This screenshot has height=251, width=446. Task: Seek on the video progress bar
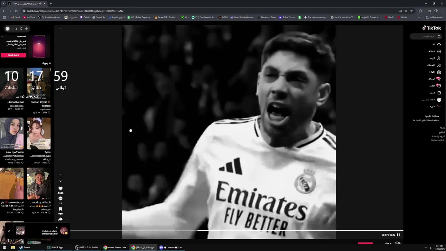(236, 230)
